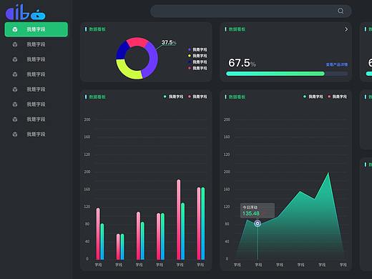Click the 数据看板 title of bar chart card
This screenshot has width=372, height=279.
pos(97,97)
